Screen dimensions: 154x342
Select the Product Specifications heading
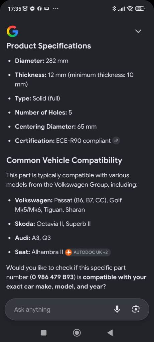49,46
